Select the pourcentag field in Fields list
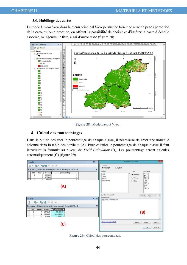Viewport: 187px width, 265px height. (106, 180)
